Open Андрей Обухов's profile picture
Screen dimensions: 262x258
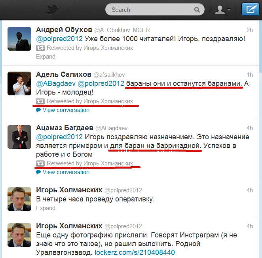pos(19,39)
